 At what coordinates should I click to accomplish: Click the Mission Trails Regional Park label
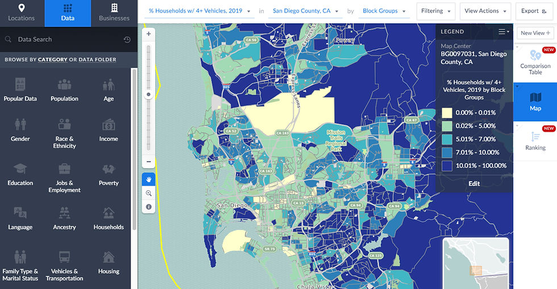(336, 141)
